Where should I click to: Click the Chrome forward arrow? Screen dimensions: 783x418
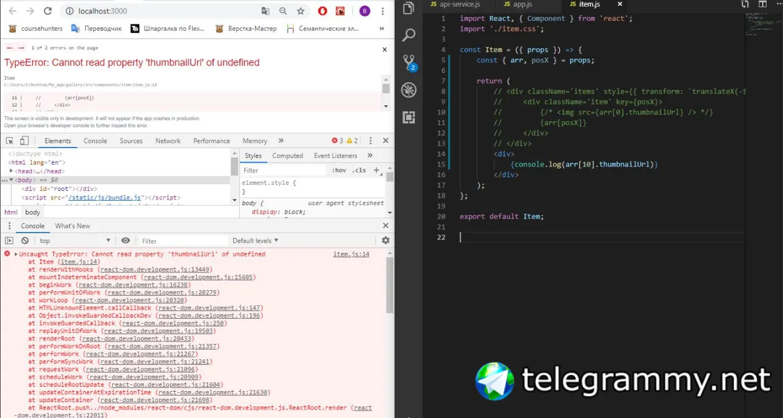pyautogui.click(x=29, y=11)
